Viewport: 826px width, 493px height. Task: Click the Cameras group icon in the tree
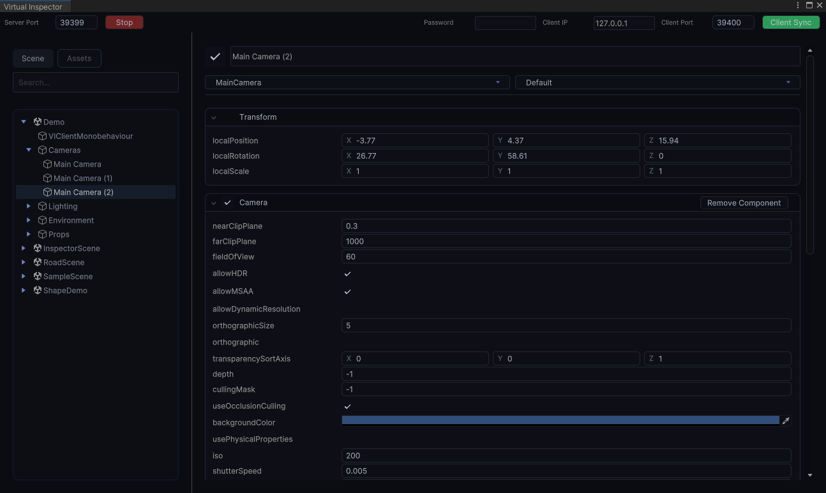(41, 150)
